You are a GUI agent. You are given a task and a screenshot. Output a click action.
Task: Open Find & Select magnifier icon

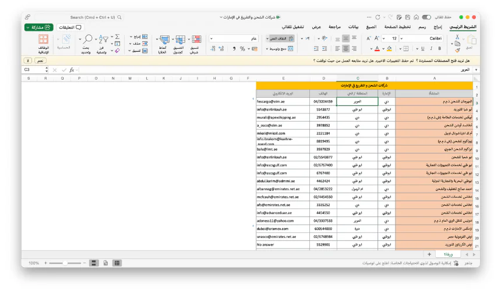(x=87, y=39)
